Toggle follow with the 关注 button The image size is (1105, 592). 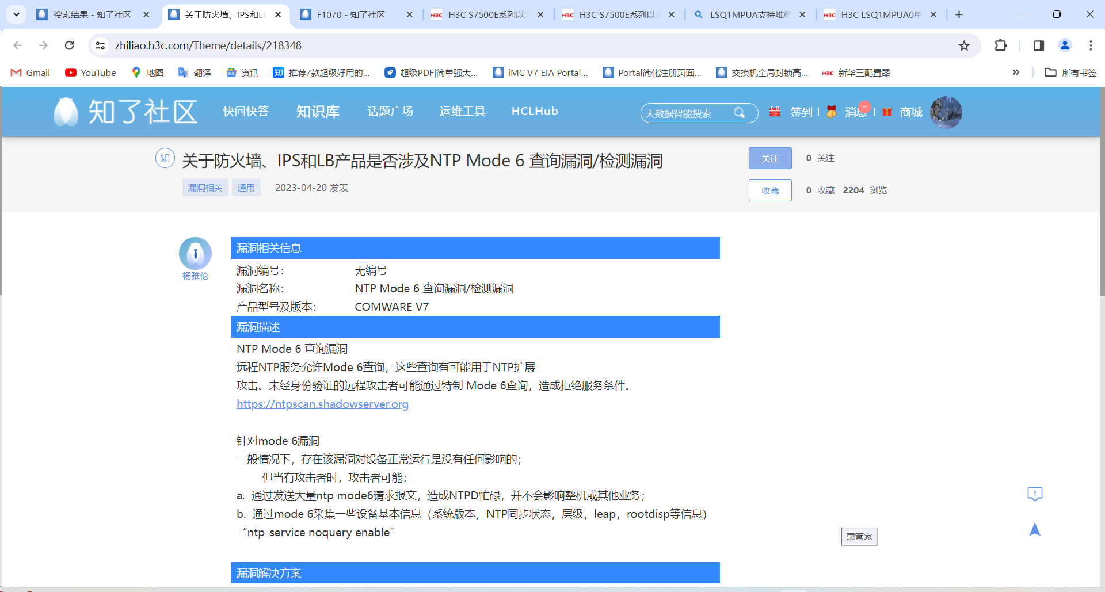(x=769, y=158)
